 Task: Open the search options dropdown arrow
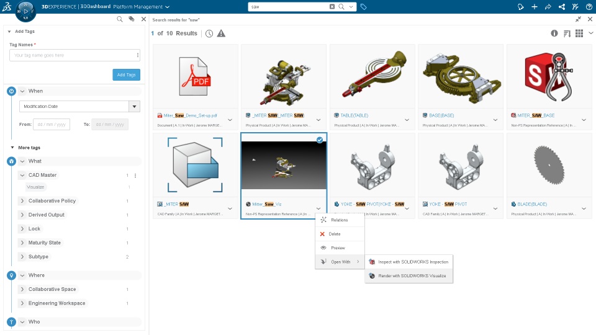pos(351,7)
